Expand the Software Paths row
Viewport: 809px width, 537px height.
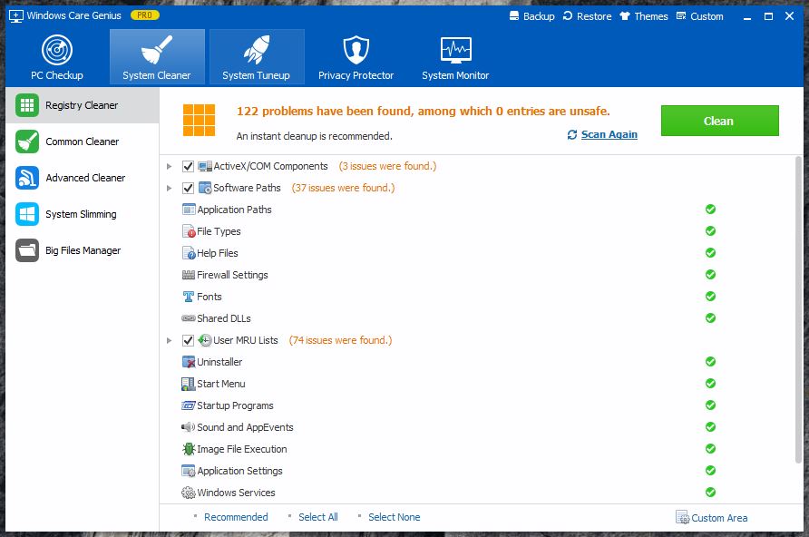pos(169,188)
